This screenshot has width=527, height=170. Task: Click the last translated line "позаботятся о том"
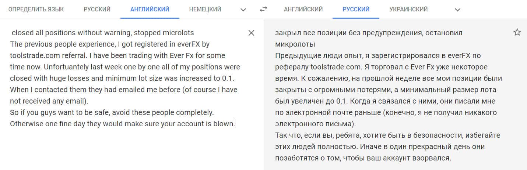point(362,158)
